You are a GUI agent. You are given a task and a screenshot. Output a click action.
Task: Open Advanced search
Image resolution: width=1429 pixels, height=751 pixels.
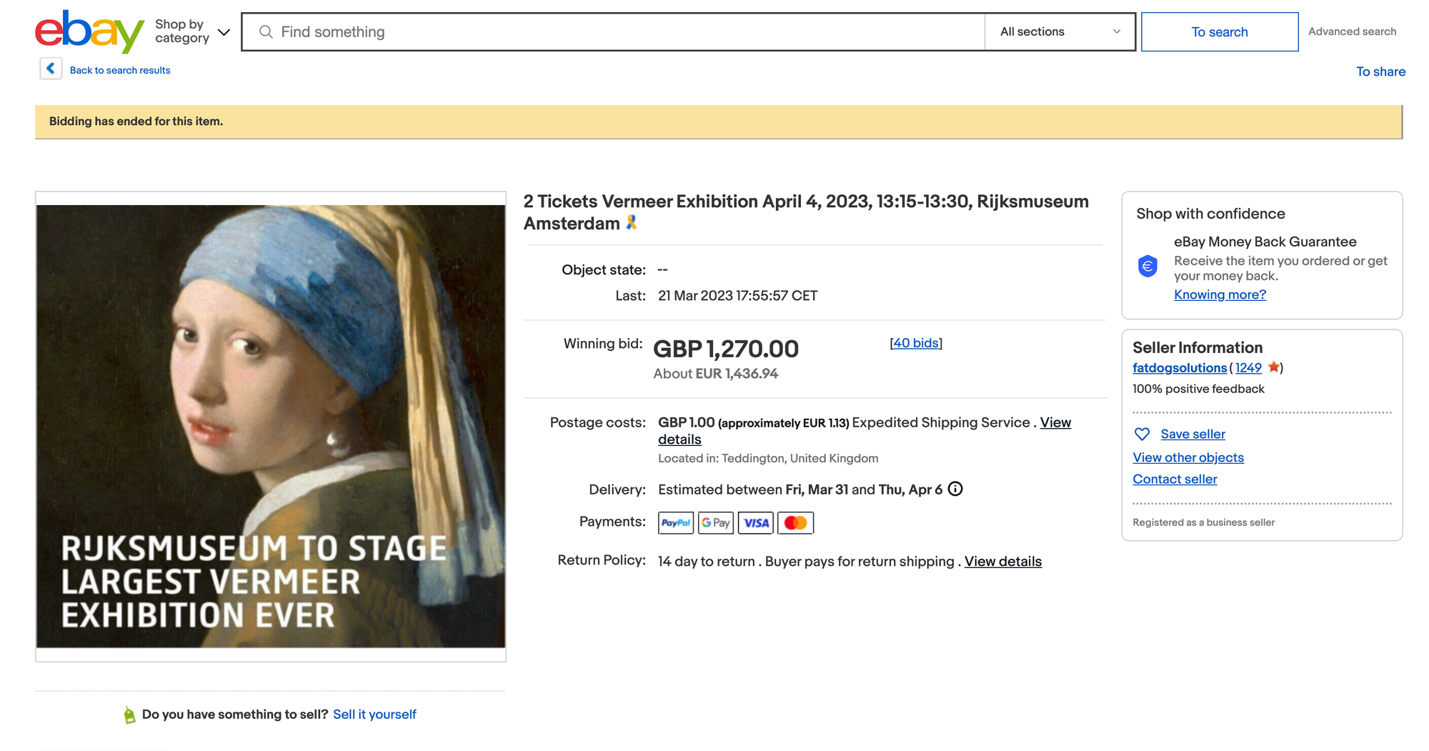[x=1352, y=31]
